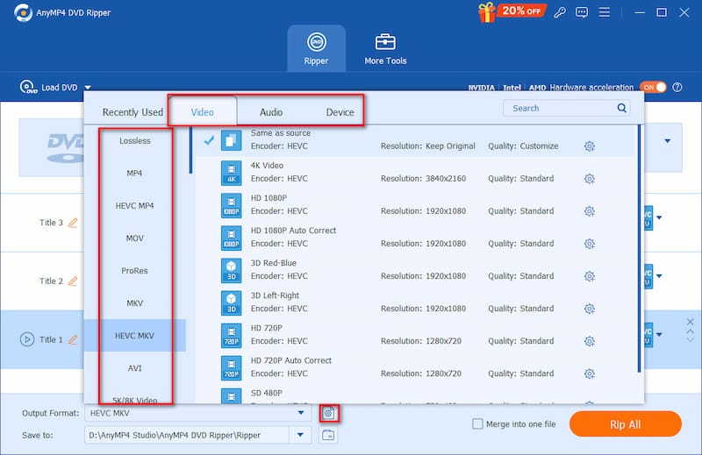Open settings gear for 4K Video

589,179
